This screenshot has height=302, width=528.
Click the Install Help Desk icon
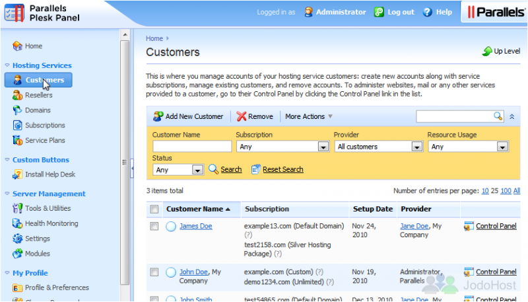(x=17, y=174)
